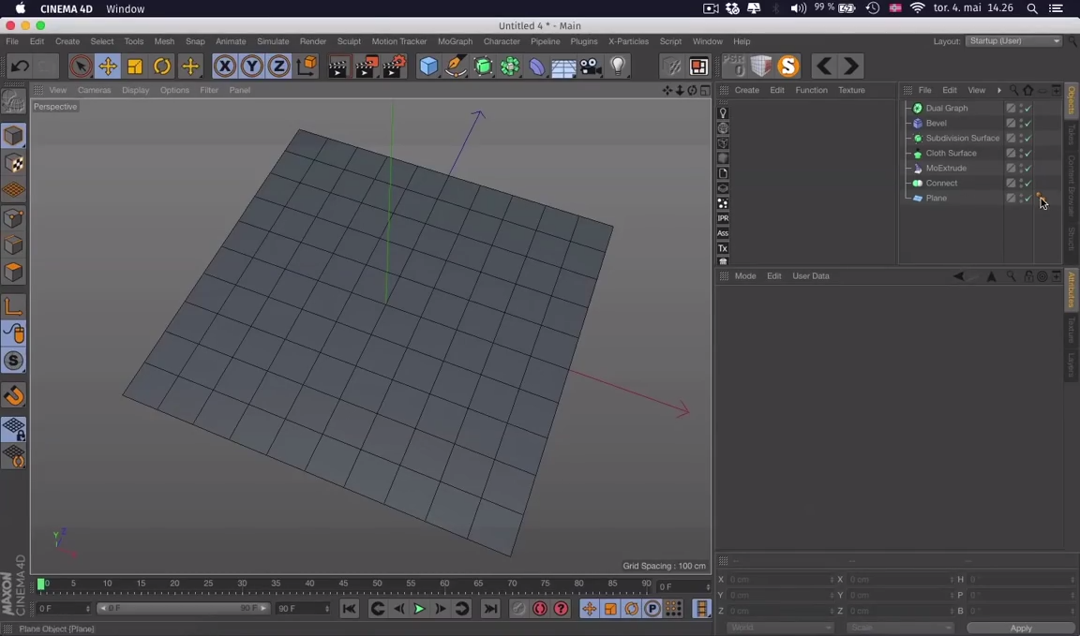Toggle snapping magnet icon
Viewport: 1080px width, 636px height.
pyautogui.click(x=14, y=396)
